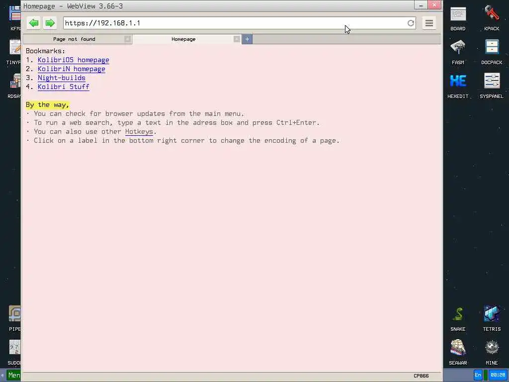Image resolution: width=509 pixels, height=382 pixels.
Task: Open the Hotkeys link
Action: pyautogui.click(x=139, y=131)
